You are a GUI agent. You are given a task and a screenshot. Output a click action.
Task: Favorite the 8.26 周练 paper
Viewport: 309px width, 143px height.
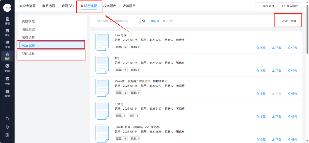[261, 48]
